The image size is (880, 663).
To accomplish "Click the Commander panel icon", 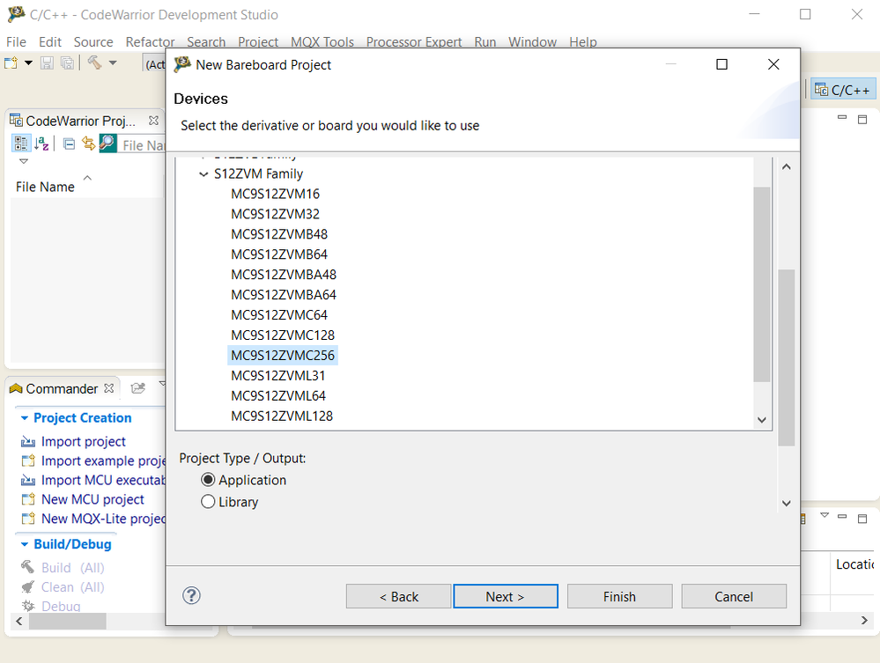I will [16, 388].
